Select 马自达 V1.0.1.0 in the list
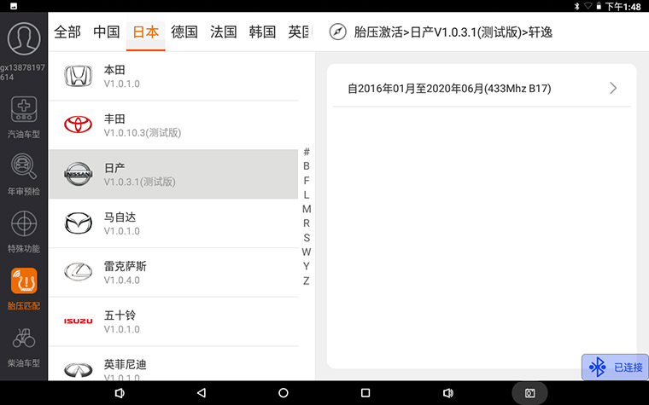 click(174, 223)
